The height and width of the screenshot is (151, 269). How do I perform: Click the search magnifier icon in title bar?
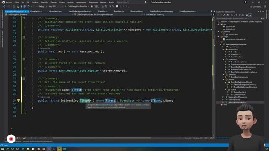tap(145, 2)
